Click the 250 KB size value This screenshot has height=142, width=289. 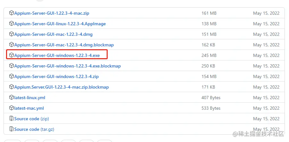[208, 66]
